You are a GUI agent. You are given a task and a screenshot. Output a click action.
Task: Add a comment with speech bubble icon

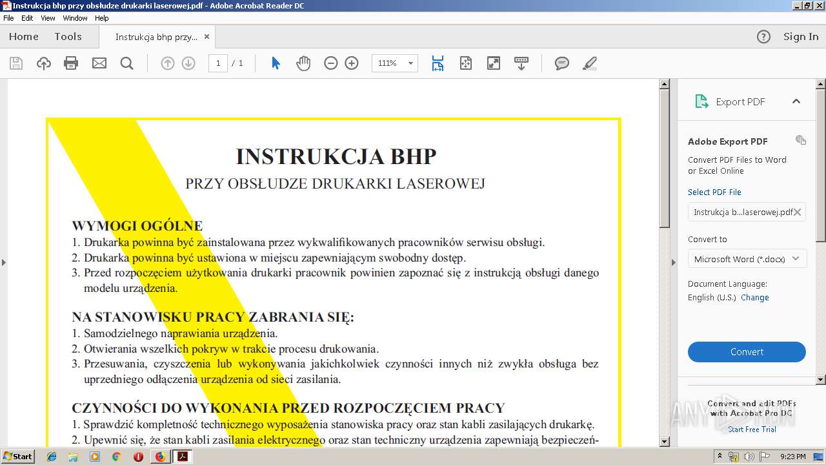[562, 63]
